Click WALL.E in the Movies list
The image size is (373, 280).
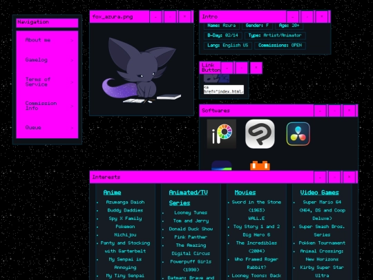[x=256, y=218]
